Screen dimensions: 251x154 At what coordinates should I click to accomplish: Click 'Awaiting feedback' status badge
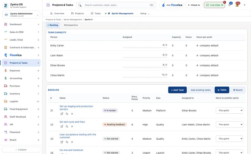coord(115,124)
